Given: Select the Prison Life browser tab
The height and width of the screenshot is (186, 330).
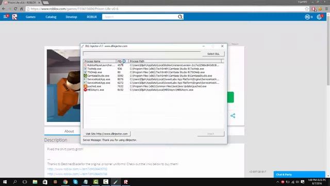Looking at the screenshot, I should [x=22, y=2].
